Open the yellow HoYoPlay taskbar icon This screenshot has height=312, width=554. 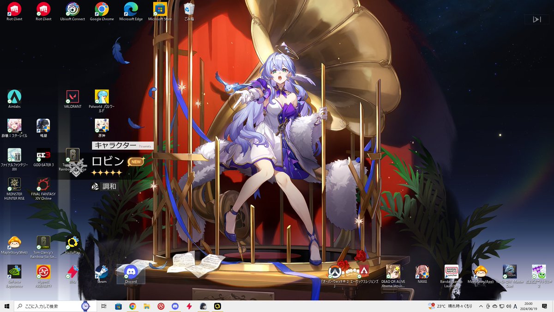point(217,306)
